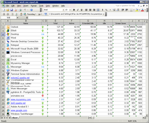Decrease cell indent
Image resolution: width=149 pixels, height=123 pixels.
click(123, 10)
